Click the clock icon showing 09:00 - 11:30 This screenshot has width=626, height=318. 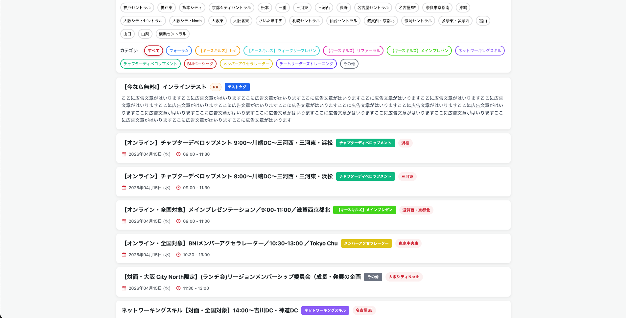click(178, 154)
